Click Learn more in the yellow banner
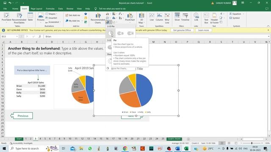Image resolution: width=271 pixels, height=152 pixels. click(x=203, y=30)
